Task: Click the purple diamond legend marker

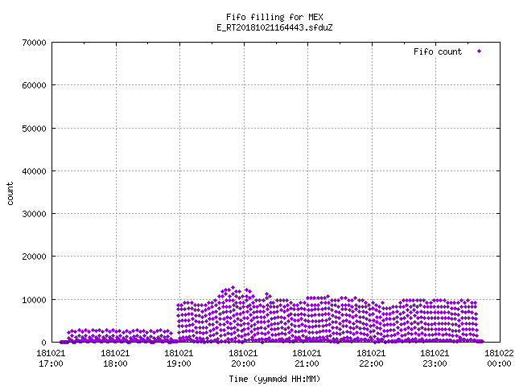Action: coord(480,51)
